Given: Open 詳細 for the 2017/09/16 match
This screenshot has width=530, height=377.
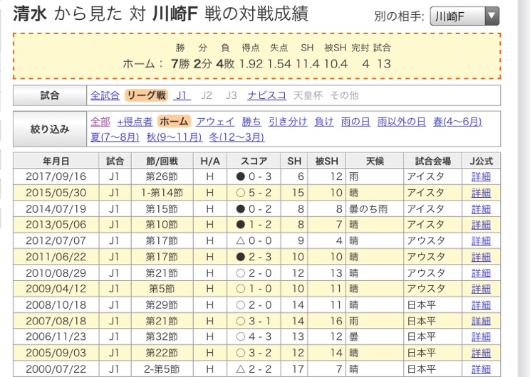Looking at the screenshot, I should [x=482, y=176].
